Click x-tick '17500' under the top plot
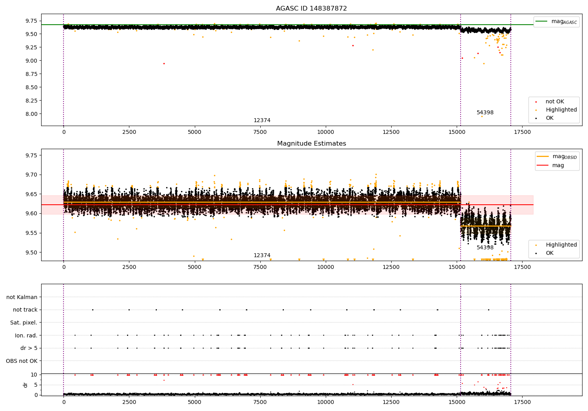The width and height of the screenshot is (588, 411). 522,132
